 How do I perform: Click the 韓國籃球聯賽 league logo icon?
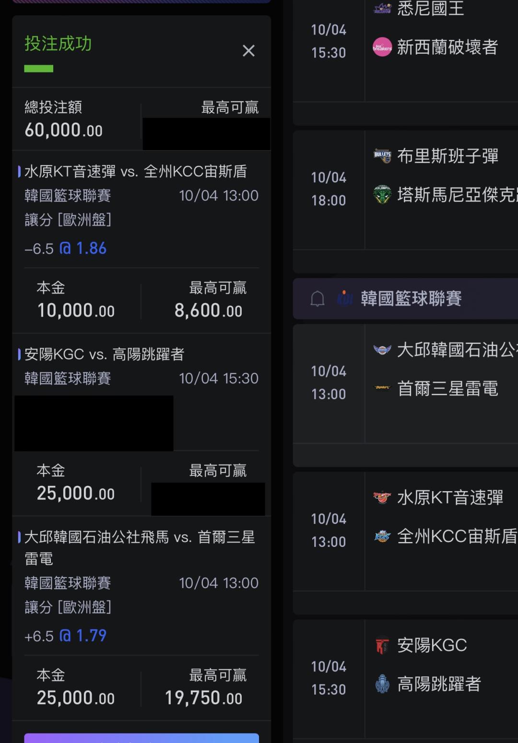[x=345, y=298]
